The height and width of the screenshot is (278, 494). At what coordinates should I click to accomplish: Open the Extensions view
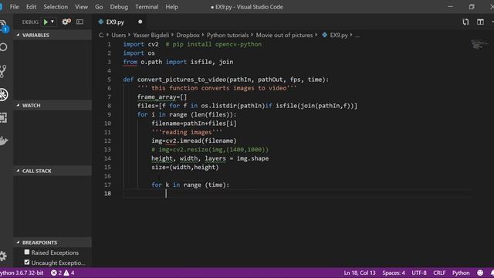pyautogui.click(x=3, y=117)
